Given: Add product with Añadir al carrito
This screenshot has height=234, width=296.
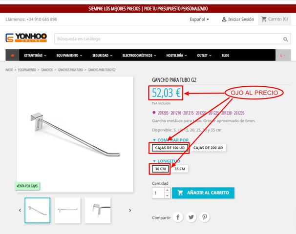Looking at the screenshot, I should pyautogui.click(x=203, y=193).
